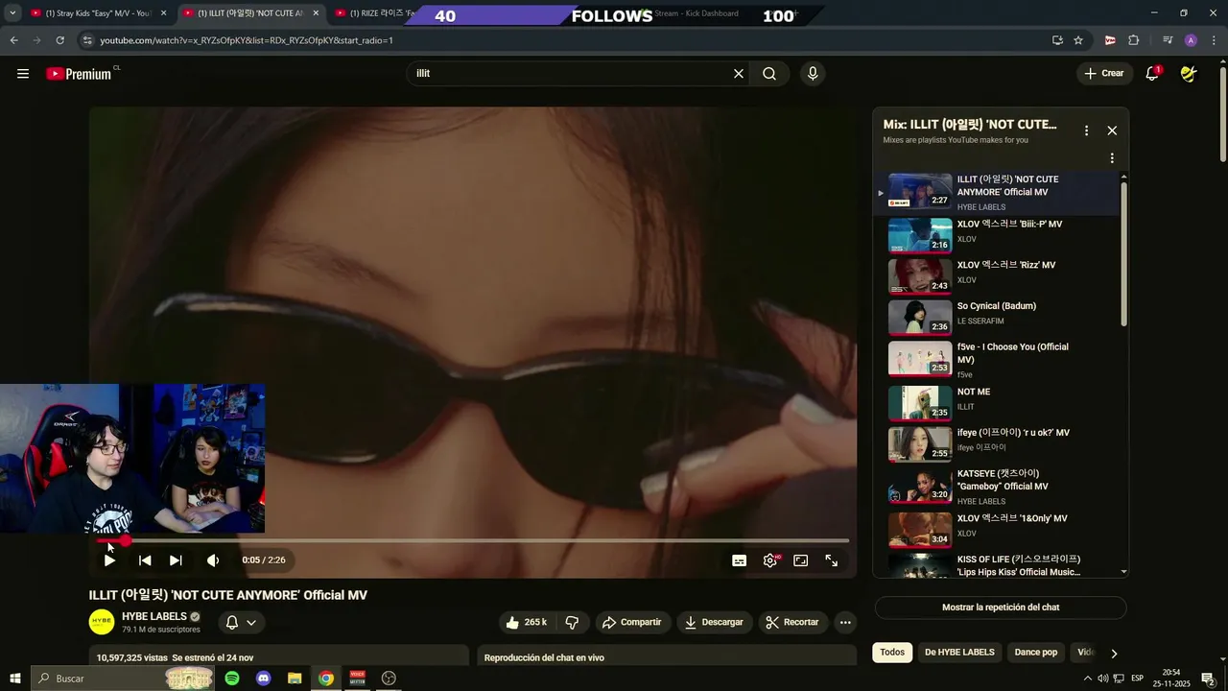Start voice search with the microphone button
Viewport: 1228px width, 691px height.
click(813, 74)
